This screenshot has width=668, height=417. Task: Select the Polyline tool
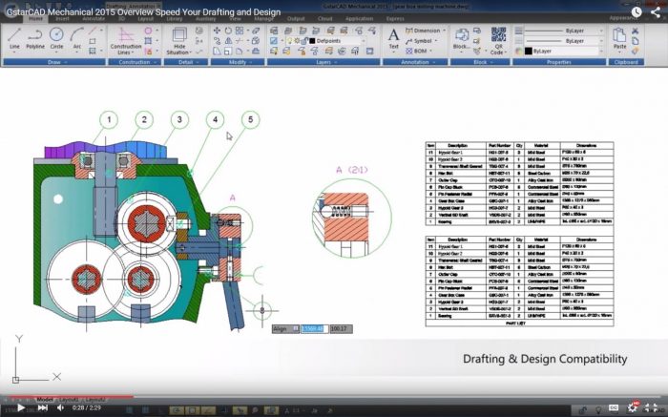coord(35,38)
